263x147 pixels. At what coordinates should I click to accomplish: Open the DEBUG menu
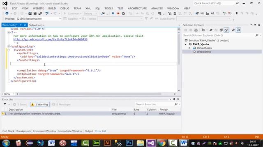65,8
